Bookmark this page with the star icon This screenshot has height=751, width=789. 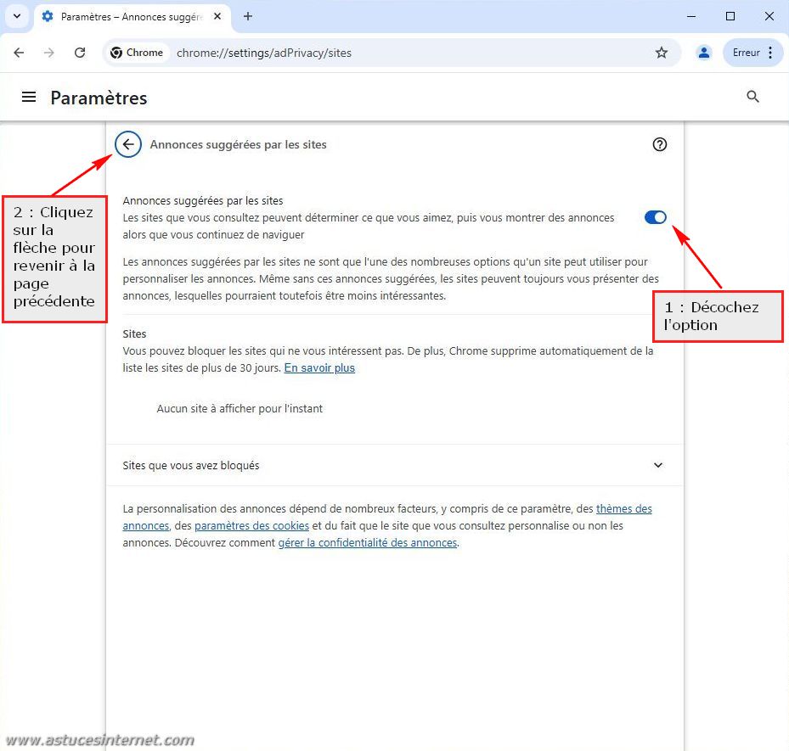pyautogui.click(x=662, y=53)
